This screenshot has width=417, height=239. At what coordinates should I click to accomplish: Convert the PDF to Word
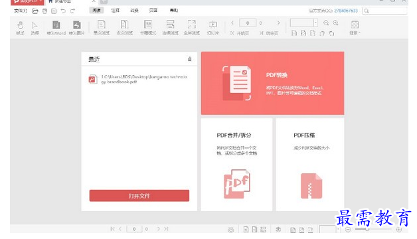pyautogui.click(x=56, y=28)
